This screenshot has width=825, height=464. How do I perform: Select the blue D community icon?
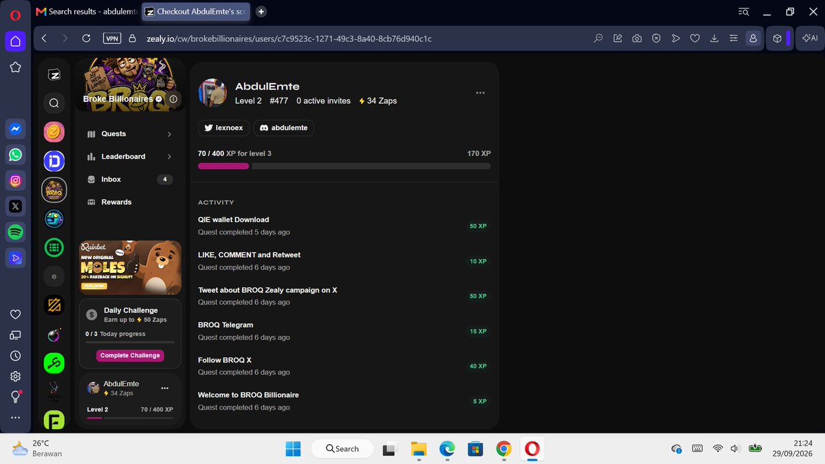(x=54, y=161)
